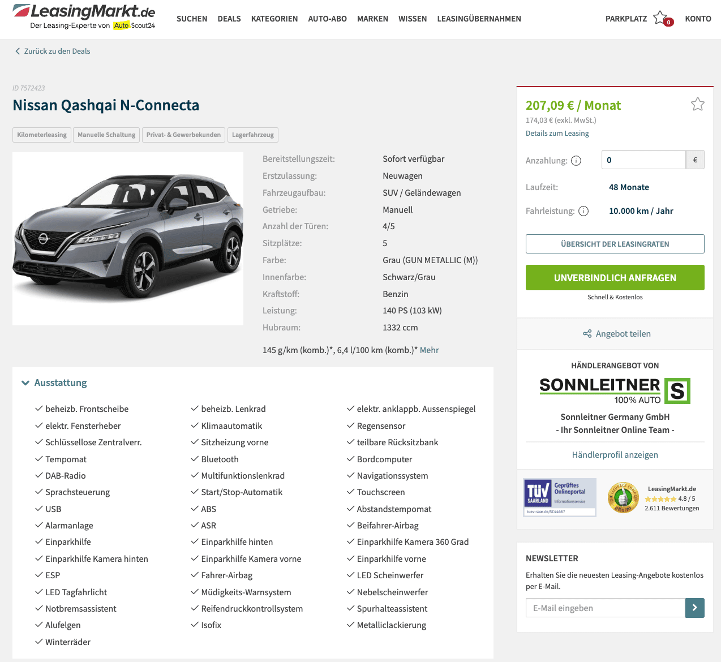Open the KATEGORIEN menu
Screen dimensions: 721x662
[x=274, y=19]
